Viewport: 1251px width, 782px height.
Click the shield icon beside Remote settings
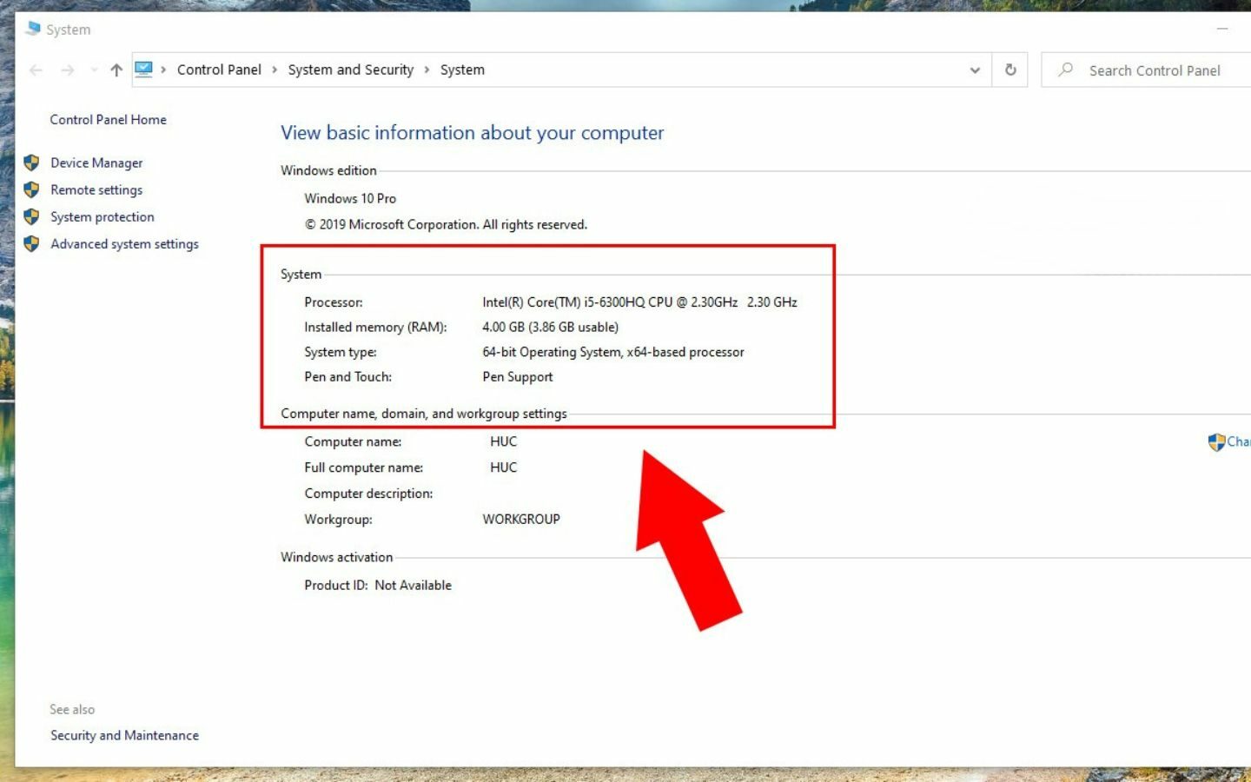coord(31,189)
